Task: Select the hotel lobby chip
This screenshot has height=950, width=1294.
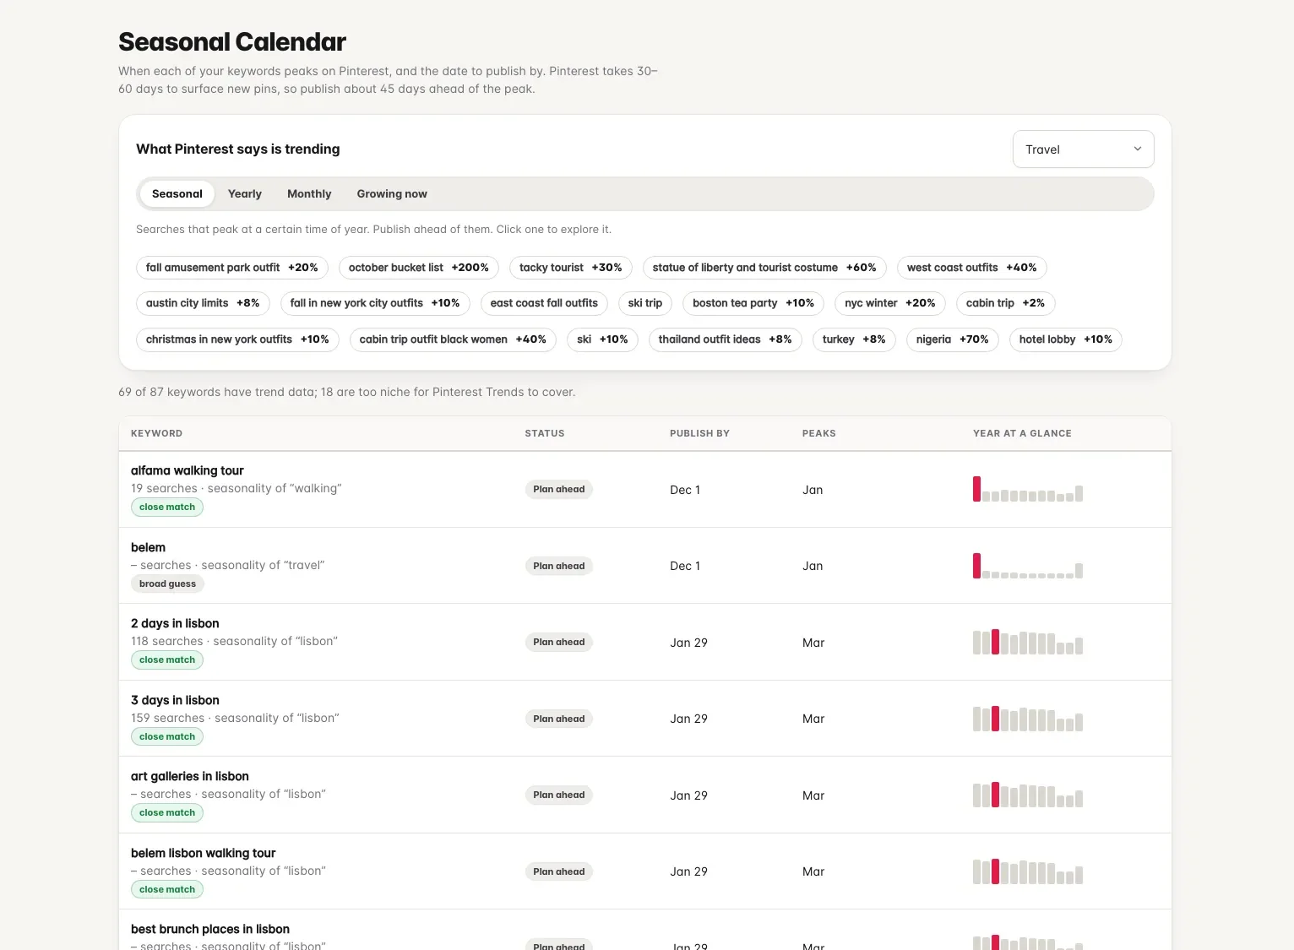Action: (x=1066, y=339)
